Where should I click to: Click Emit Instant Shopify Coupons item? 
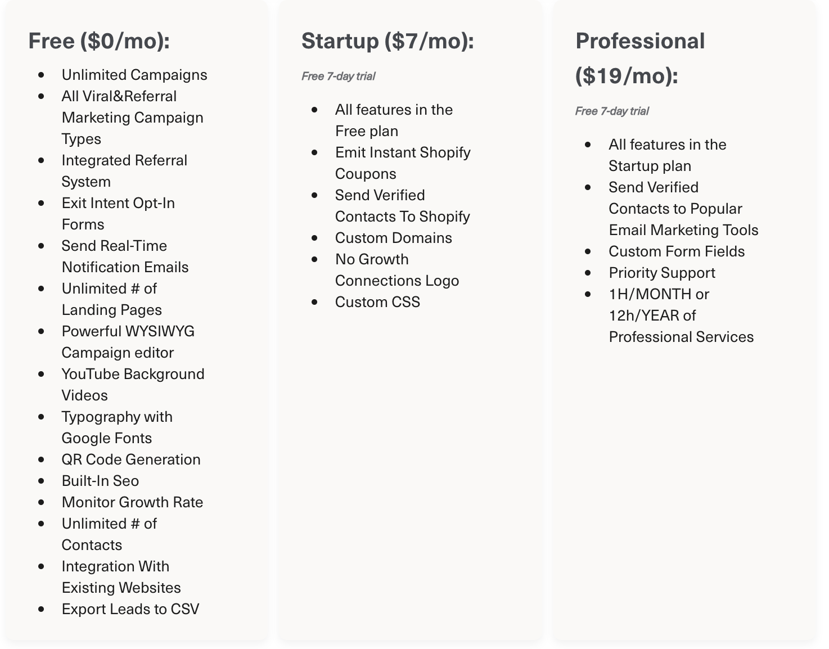(403, 163)
